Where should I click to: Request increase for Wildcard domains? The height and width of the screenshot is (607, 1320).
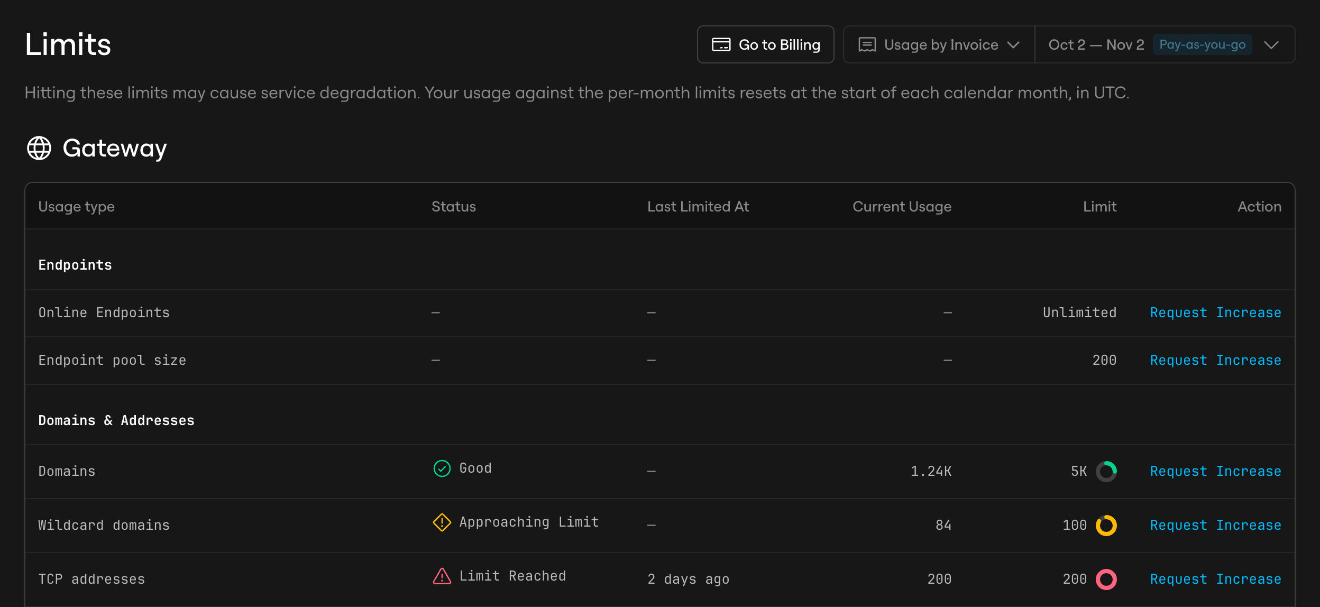tap(1215, 525)
